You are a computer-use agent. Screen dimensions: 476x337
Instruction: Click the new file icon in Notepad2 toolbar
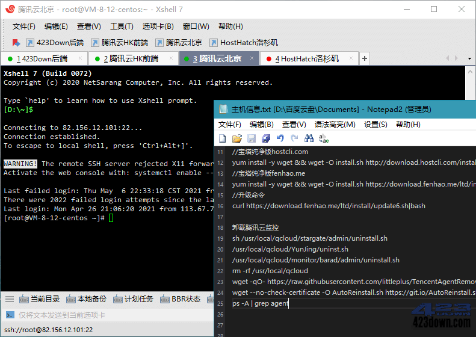[222, 139]
